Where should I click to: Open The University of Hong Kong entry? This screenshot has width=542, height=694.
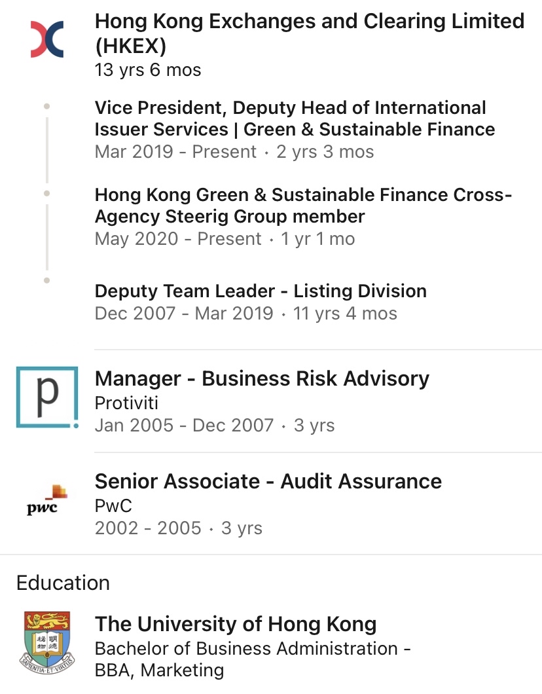(236, 624)
